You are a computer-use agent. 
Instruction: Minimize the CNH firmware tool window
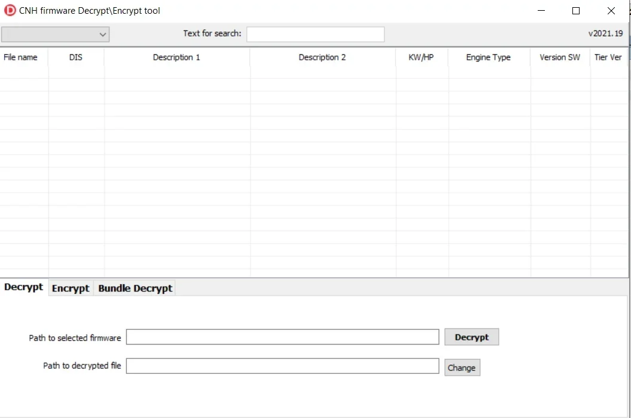pyautogui.click(x=541, y=11)
